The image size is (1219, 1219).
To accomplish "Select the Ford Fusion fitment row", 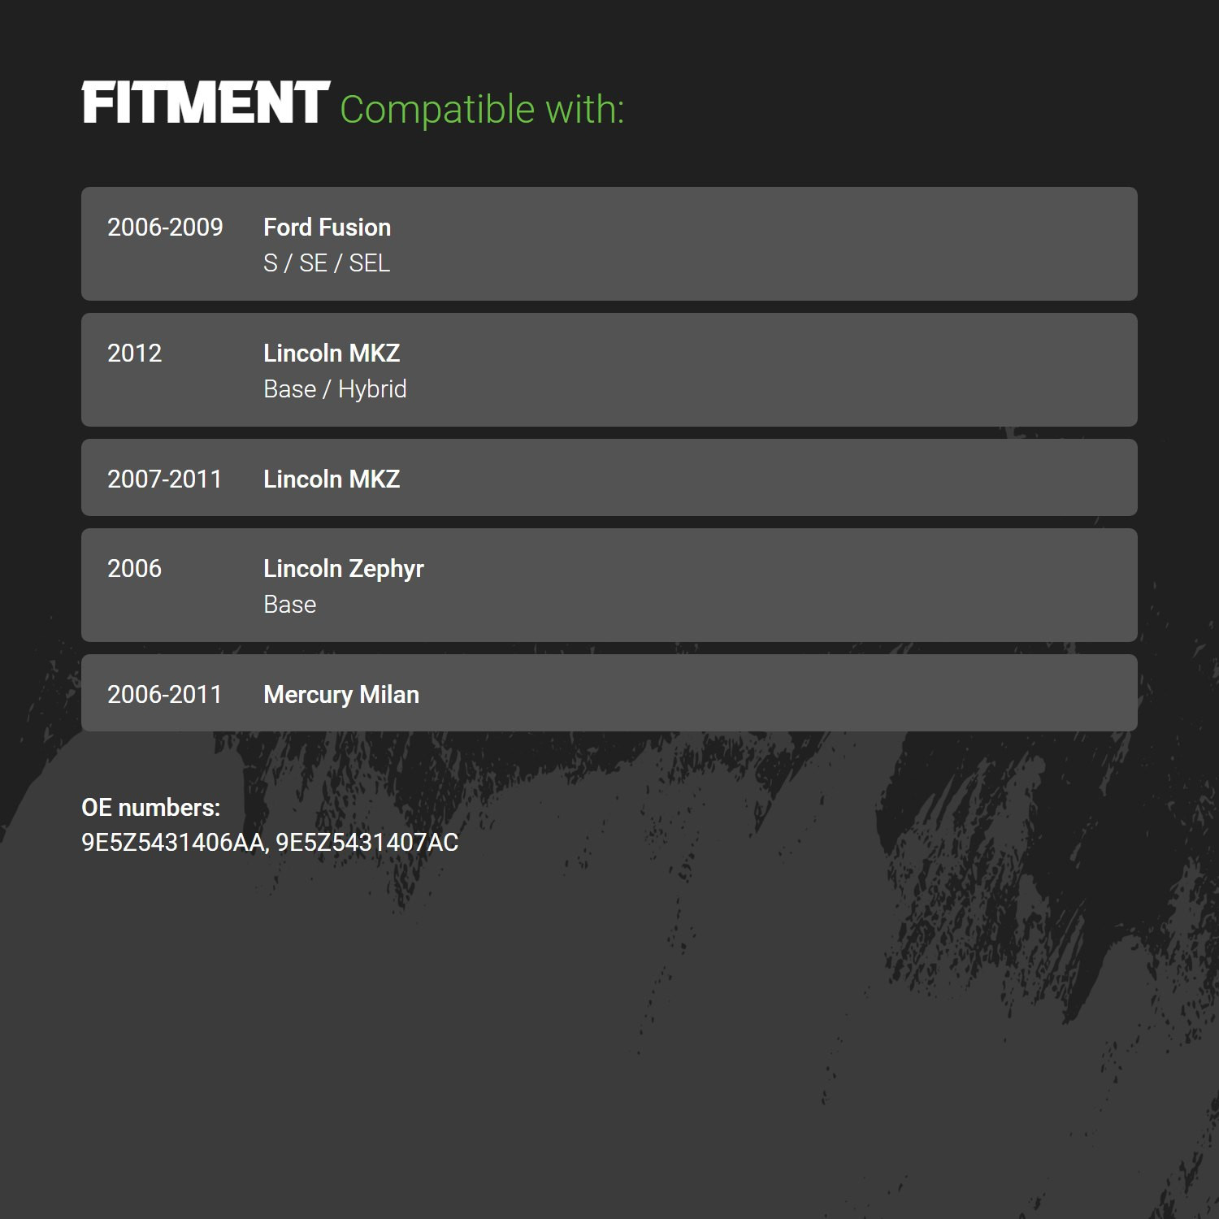I will (609, 244).
